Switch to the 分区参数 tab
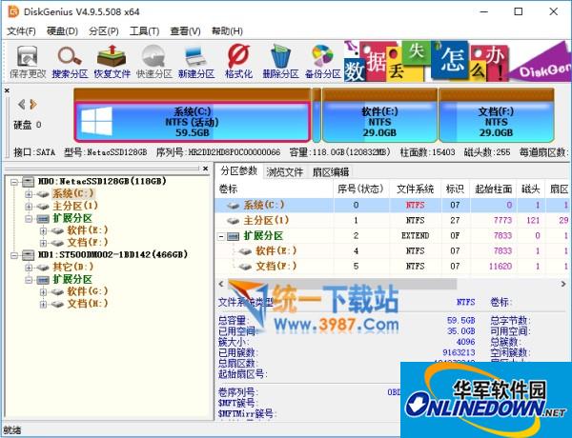Image resolution: width=572 pixels, height=438 pixels. pos(238,170)
